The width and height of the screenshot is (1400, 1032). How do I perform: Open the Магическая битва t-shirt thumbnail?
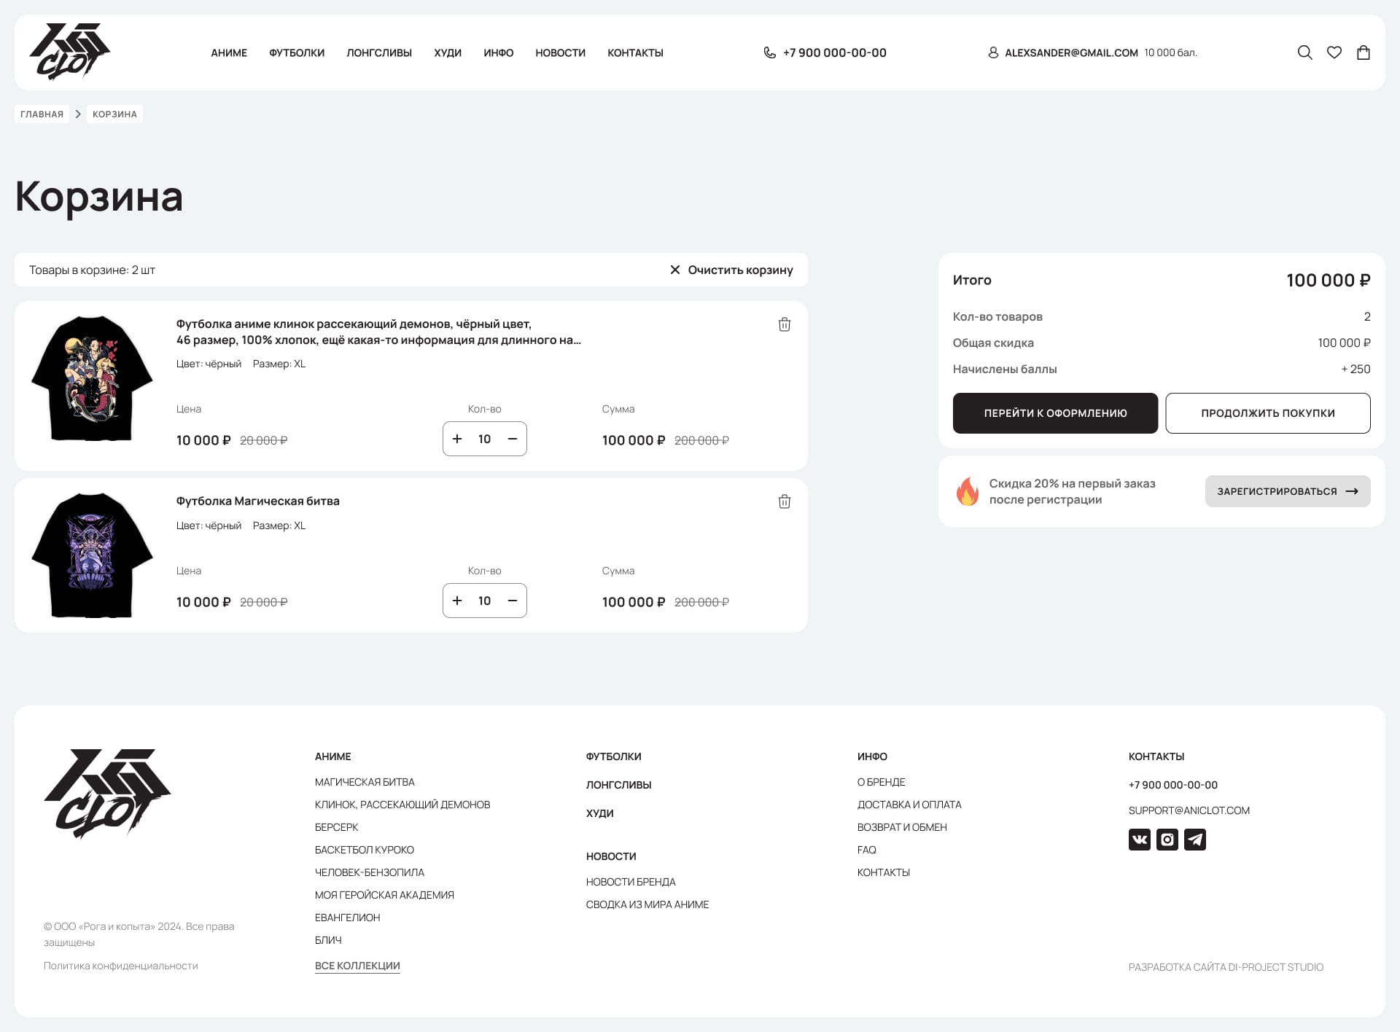[x=92, y=555]
